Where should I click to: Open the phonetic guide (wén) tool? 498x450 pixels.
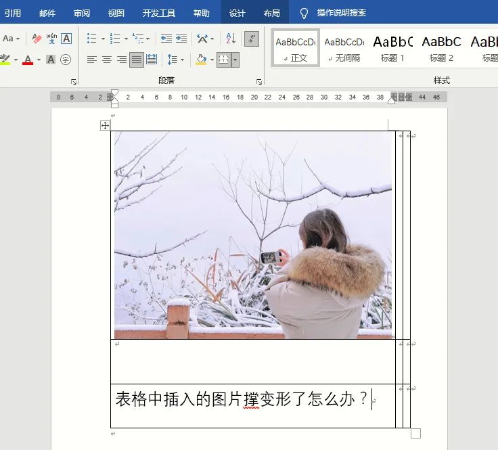click(51, 39)
